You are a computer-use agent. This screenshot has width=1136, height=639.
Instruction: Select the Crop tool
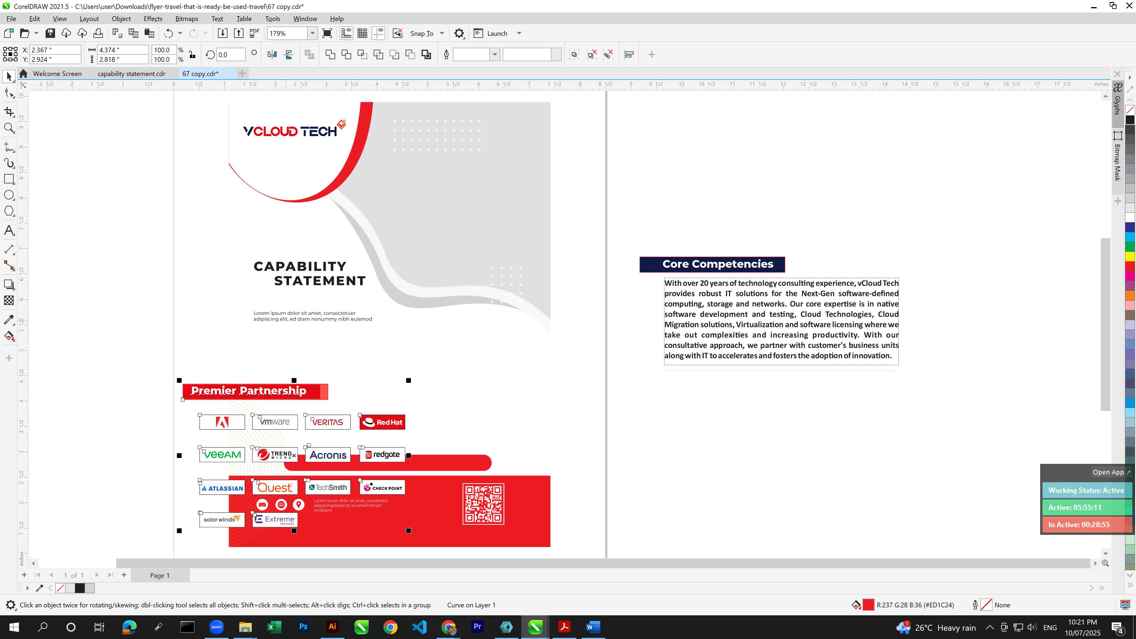[9, 112]
